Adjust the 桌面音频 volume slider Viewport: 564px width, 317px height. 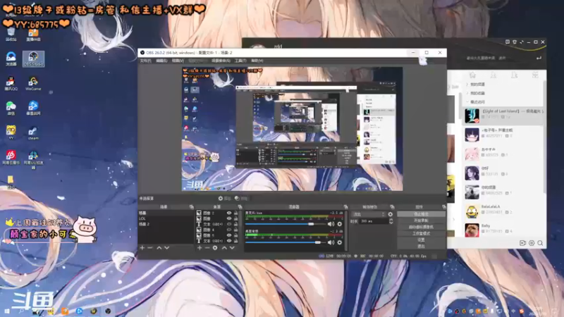coord(318,242)
